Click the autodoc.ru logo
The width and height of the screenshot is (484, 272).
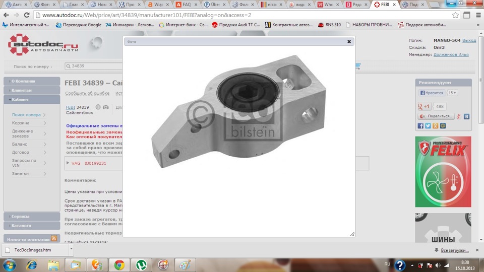click(x=43, y=45)
